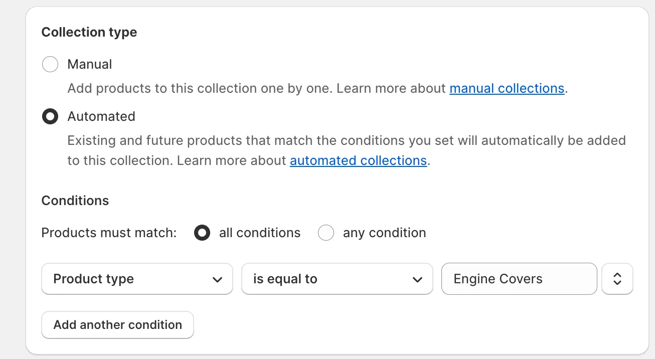Click the "all conditions" label text
This screenshot has width=655, height=359.
(x=260, y=233)
